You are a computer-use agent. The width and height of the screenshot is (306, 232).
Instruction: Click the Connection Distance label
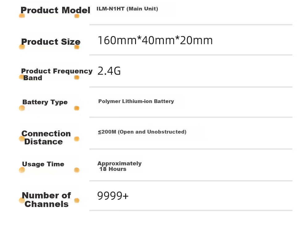tap(46, 138)
